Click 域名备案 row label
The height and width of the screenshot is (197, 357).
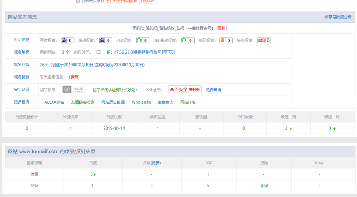click(21, 77)
